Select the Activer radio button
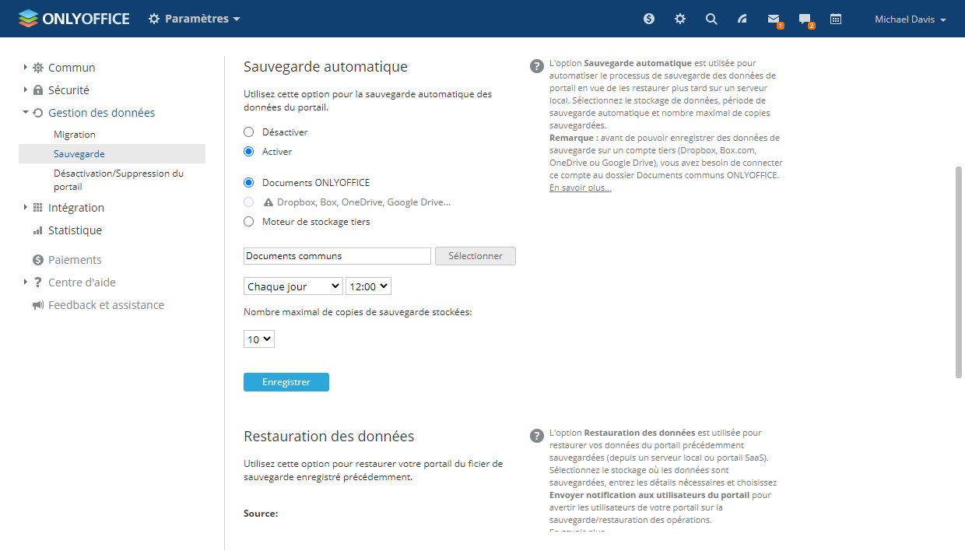The width and height of the screenshot is (965, 551). pos(249,152)
